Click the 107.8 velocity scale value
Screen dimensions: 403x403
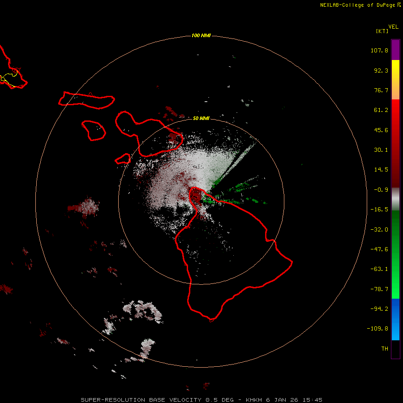point(379,50)
